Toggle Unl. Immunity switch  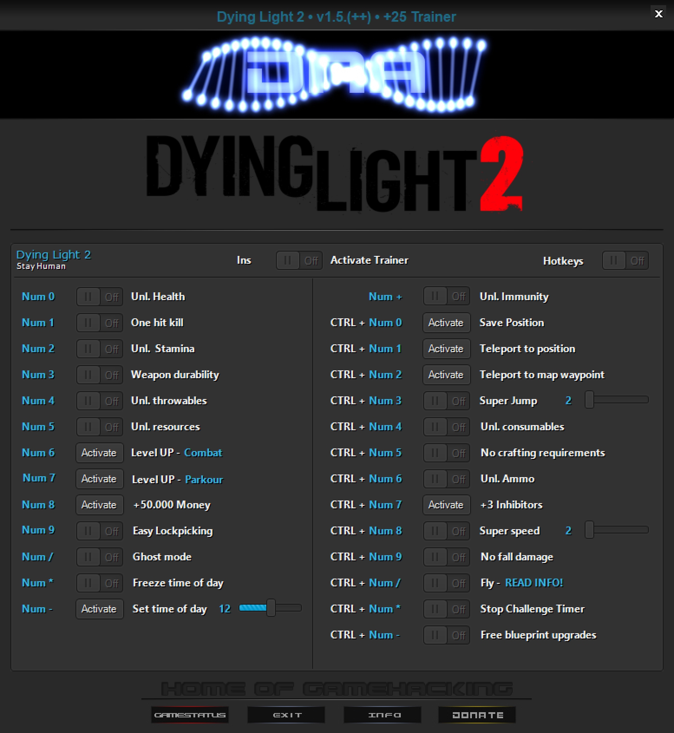[447, 297]
